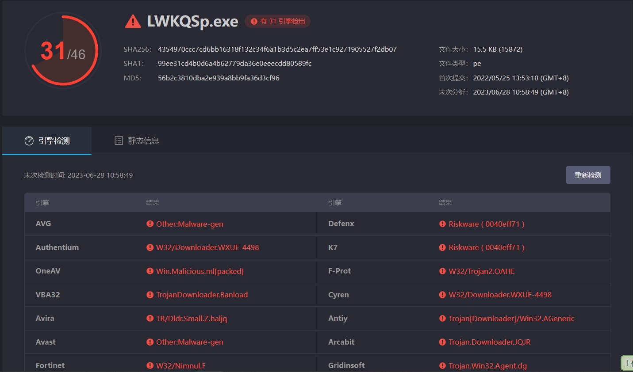Click the red warning triangle beside LWKQSp.exe
633x372 pixels.
point(133,21)
